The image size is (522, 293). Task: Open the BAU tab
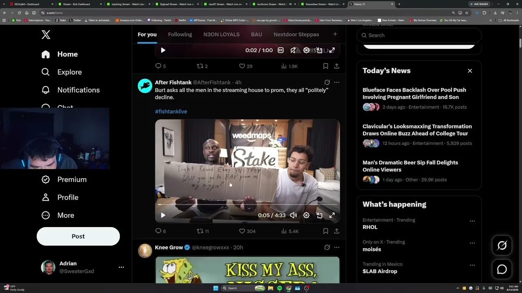coord(257,35)
